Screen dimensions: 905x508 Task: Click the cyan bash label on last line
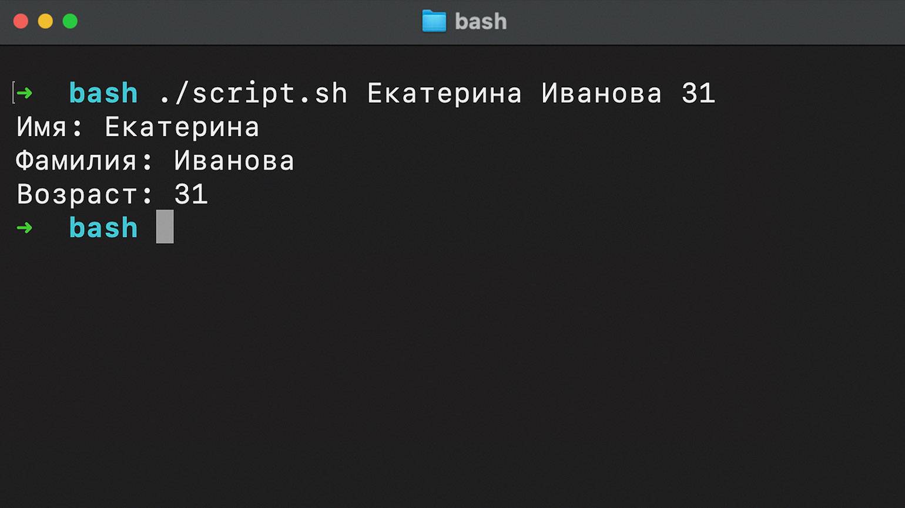103,227
